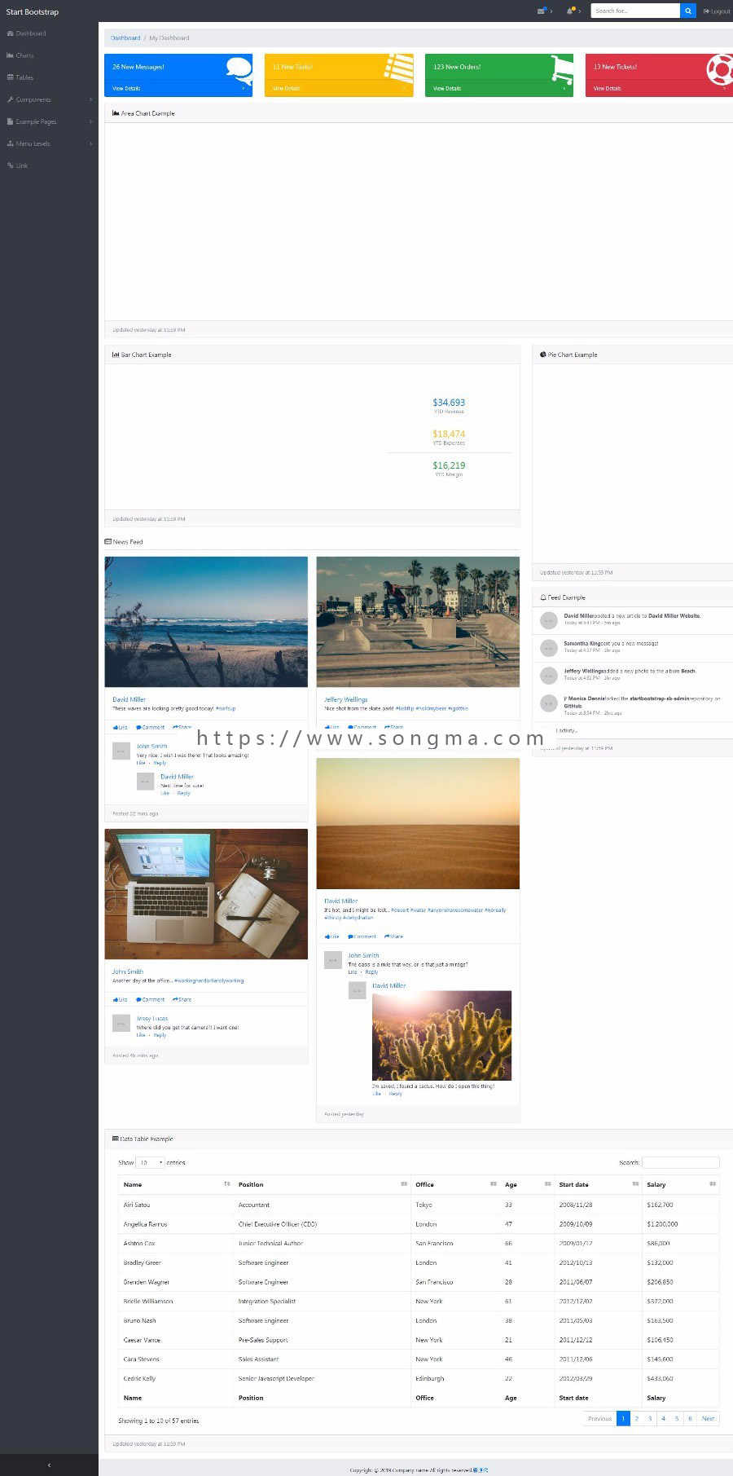Click Previous in table pagination
This screenshot has width=733, height=1476.
(x=600, y=1418)
